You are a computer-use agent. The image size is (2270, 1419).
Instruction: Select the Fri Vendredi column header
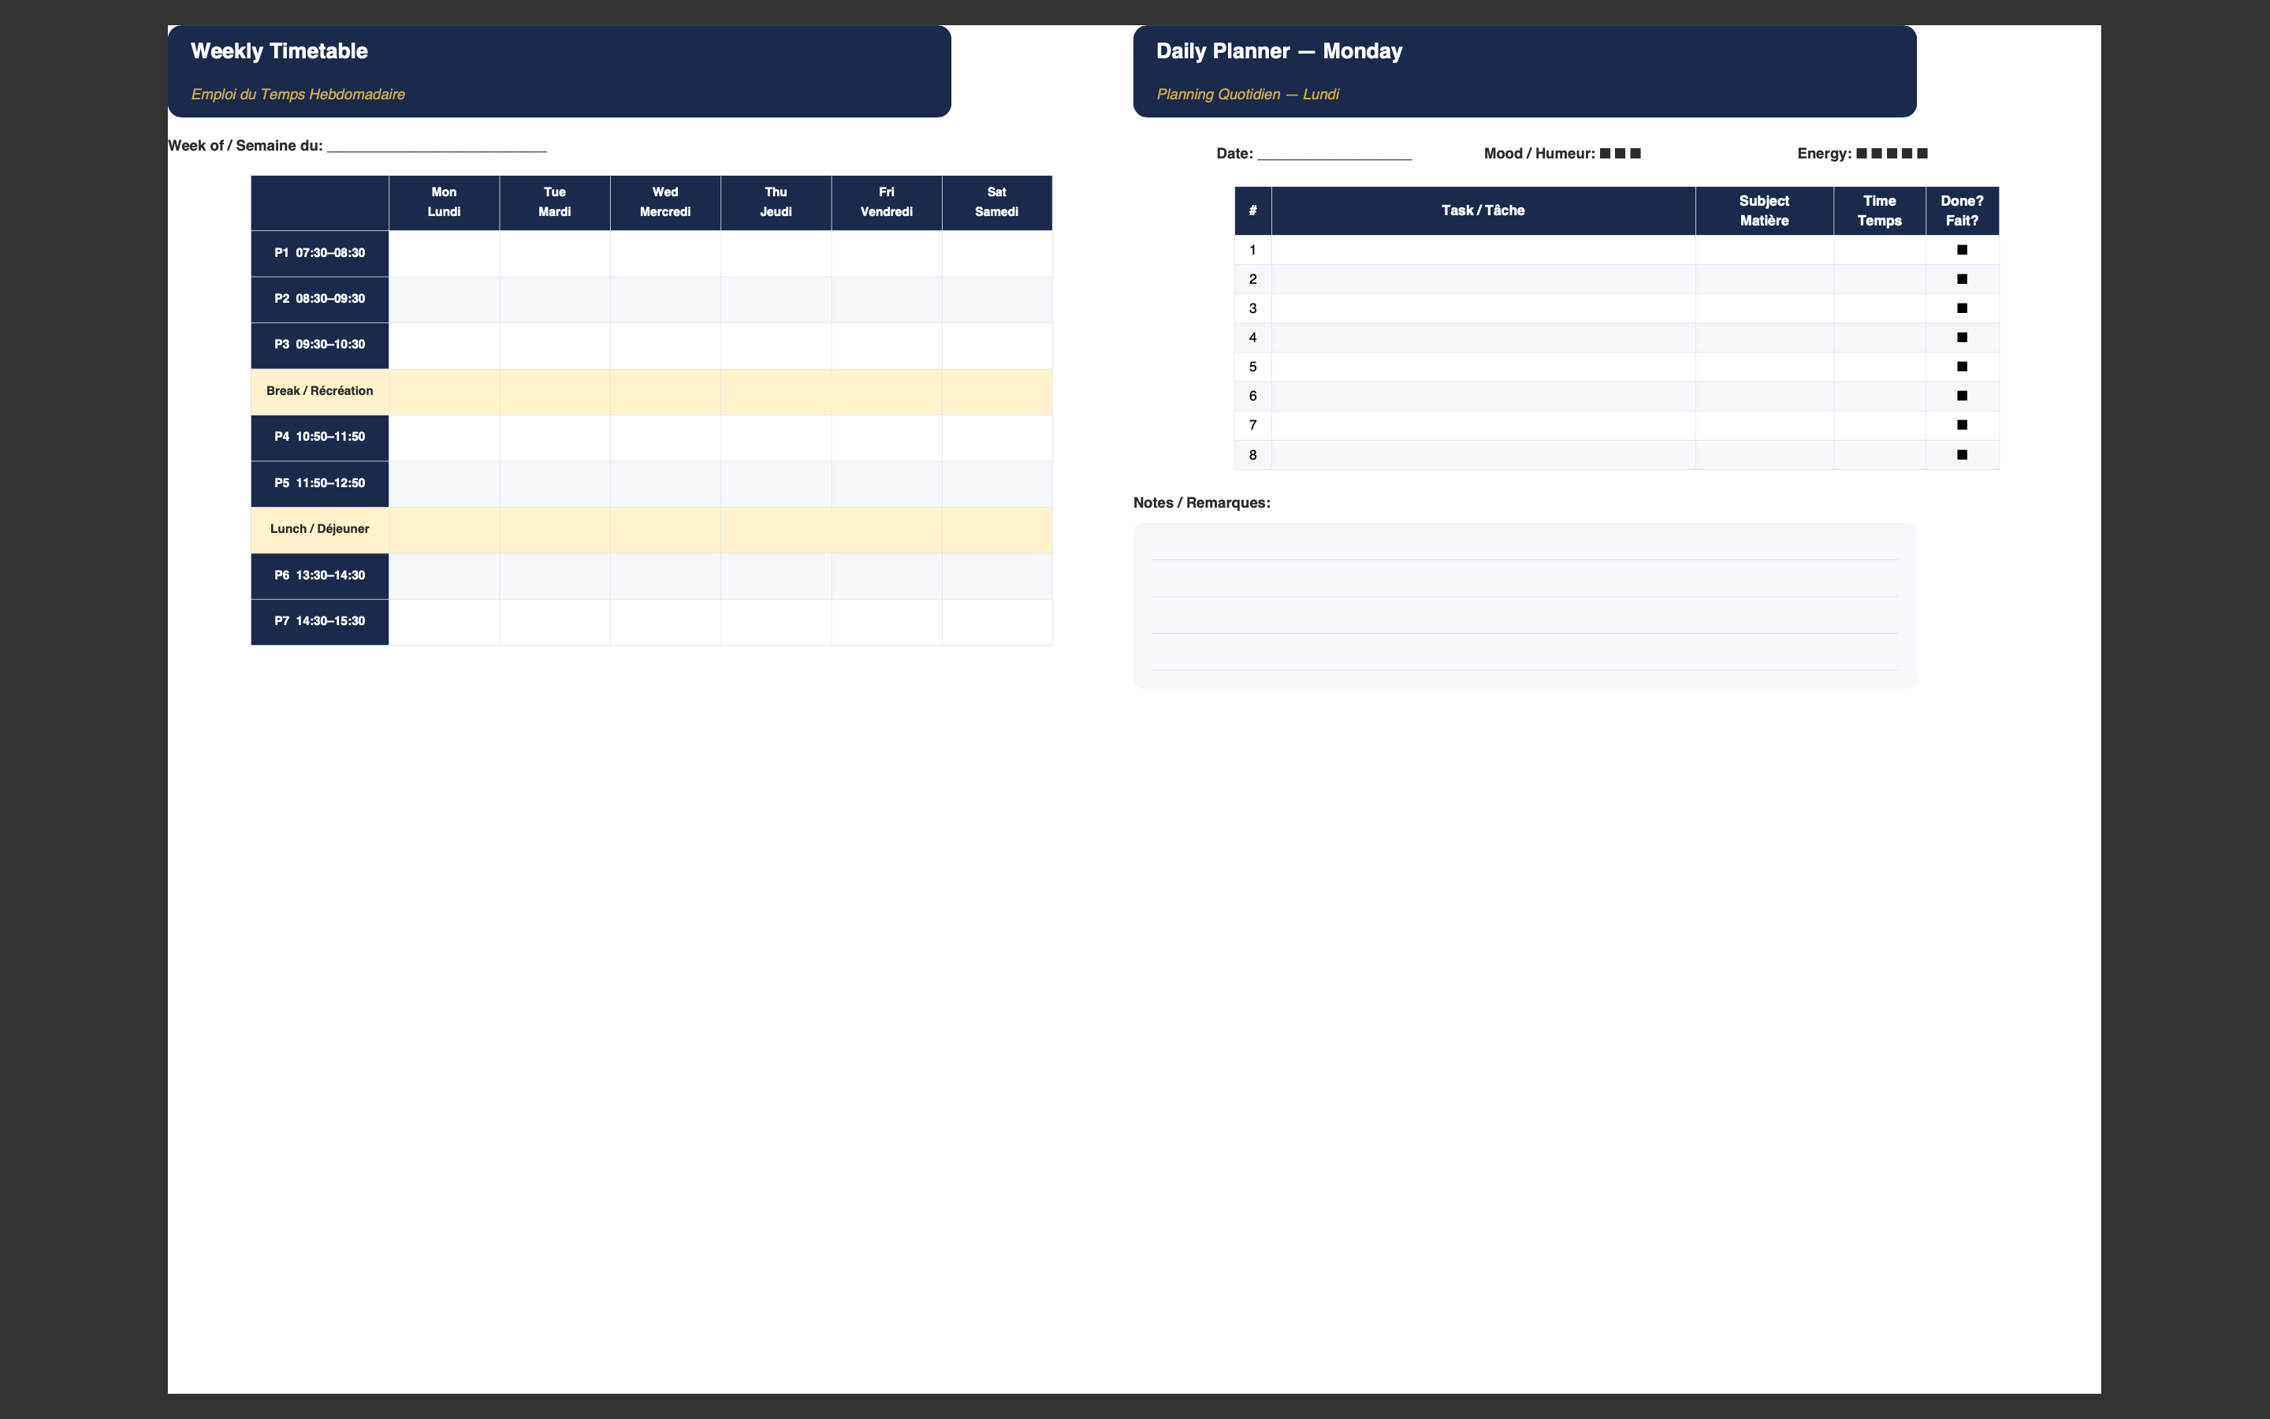pyautogui.click(x=887, y=202)
